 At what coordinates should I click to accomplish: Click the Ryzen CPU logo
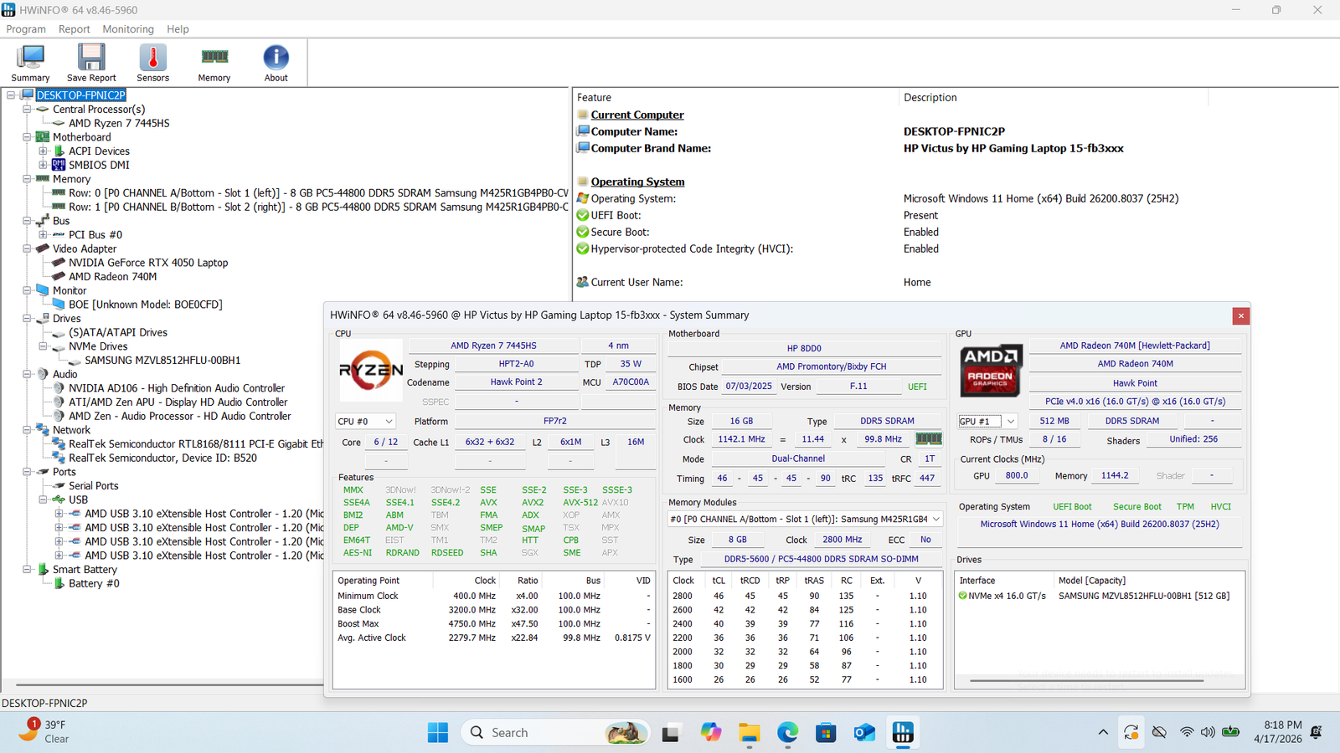pyautogui.click(x=370, y=369)
